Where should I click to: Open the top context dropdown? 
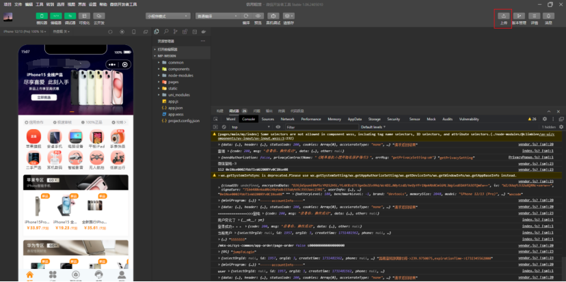[250, 127]
